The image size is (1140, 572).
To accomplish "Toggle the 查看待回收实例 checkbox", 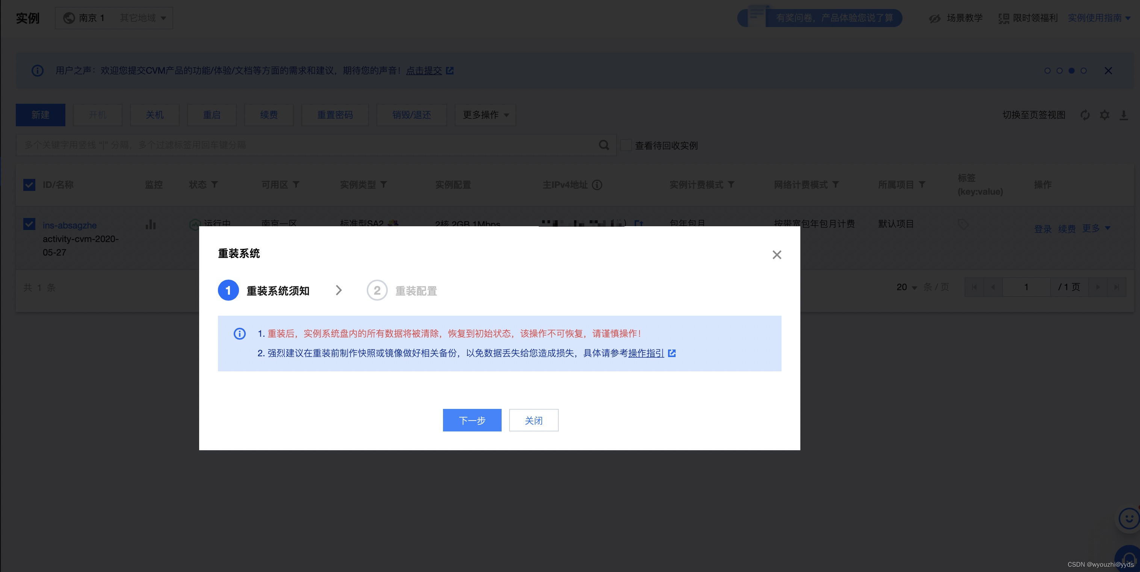I will pyautogui.click(x=626, y=145).
